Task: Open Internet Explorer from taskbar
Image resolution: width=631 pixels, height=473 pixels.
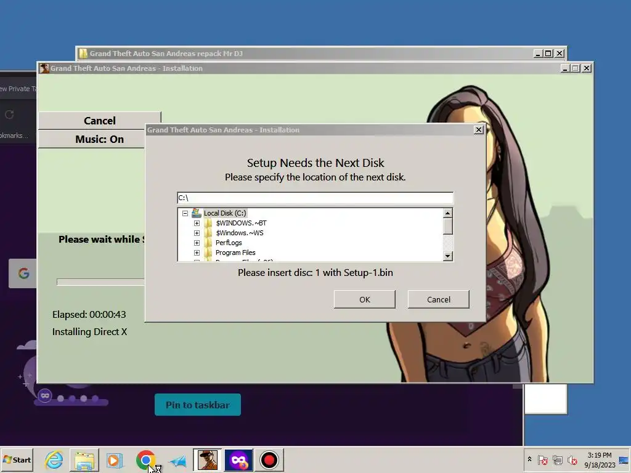Action: (54, 460)
